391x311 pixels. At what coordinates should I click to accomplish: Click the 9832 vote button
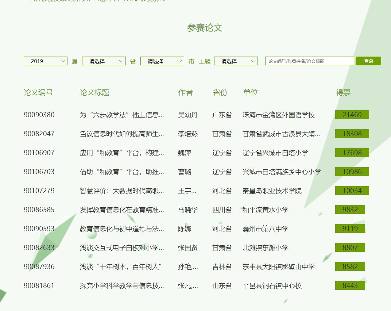[350, 210]
